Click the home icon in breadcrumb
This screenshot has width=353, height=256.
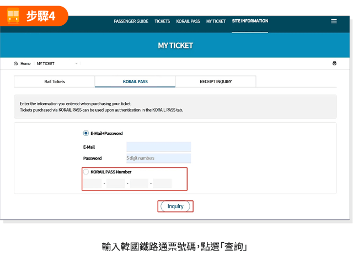(16, 63)
